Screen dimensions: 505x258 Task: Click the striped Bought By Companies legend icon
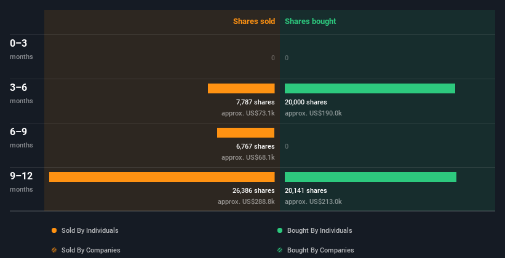pyautogui.click(x=280, y=250)
